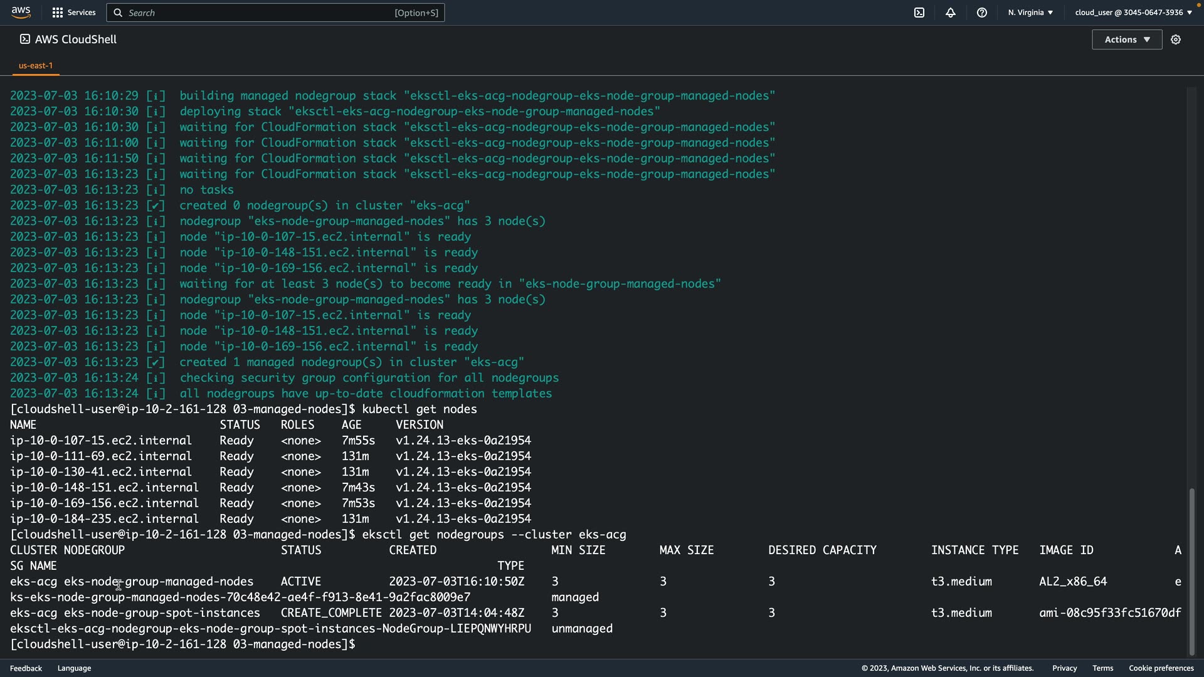The width and height of the screenshot is (1204, 677).
Task: Expand the cloud_user account dropdown
Action: click(1133, 13)
